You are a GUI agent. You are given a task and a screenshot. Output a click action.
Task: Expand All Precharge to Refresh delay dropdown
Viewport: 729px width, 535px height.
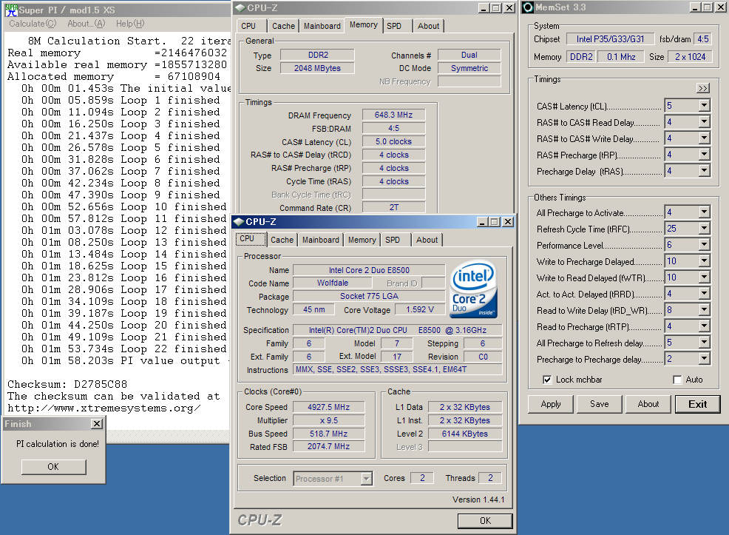705,343
